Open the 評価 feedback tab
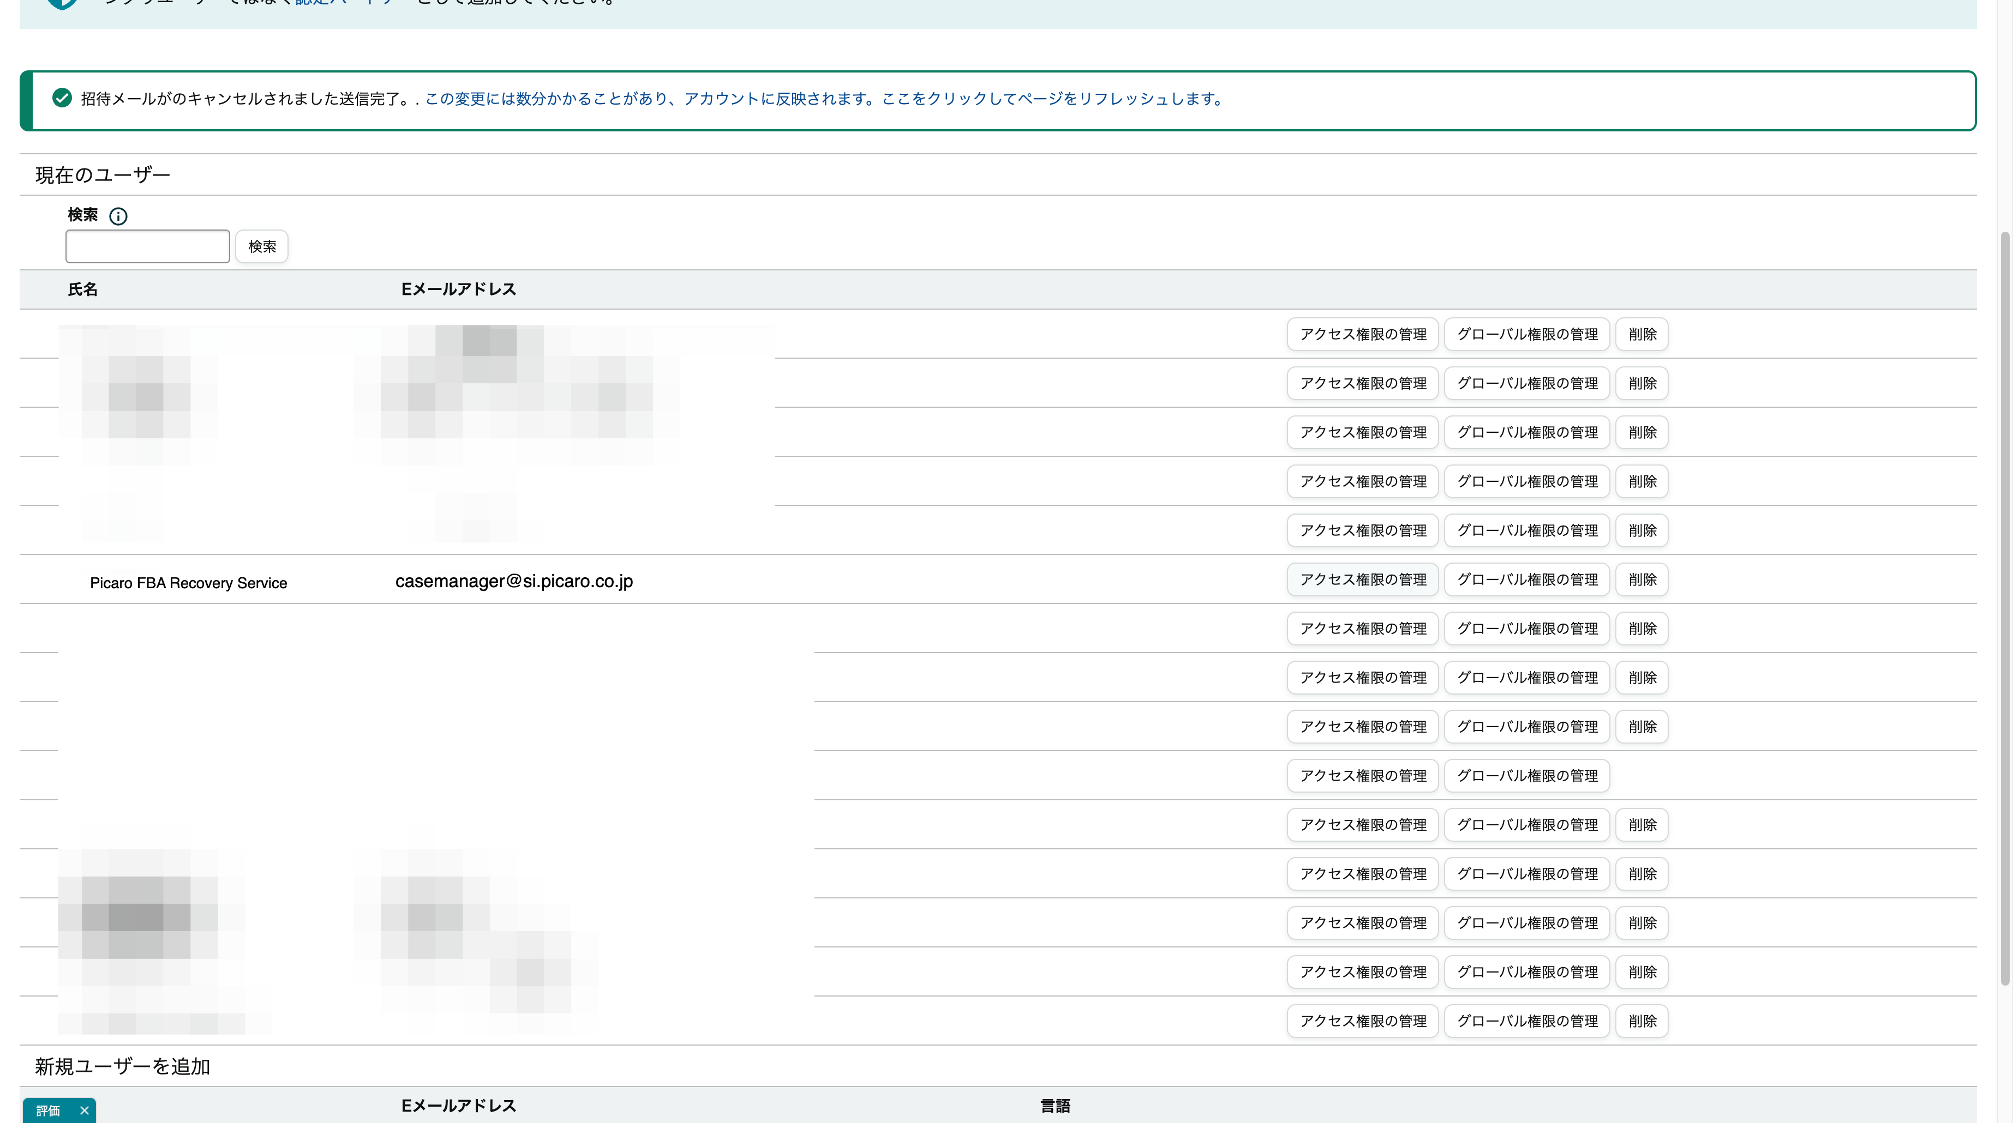Screen dimensions: 2013x1123 [47, 1110]
